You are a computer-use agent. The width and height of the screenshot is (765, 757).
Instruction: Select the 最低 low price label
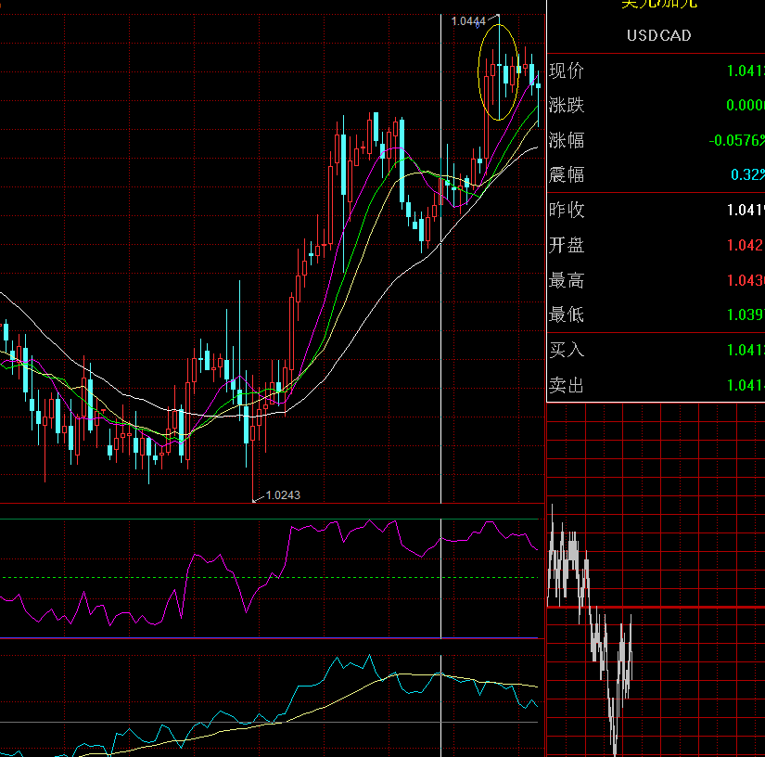click(566, 314)
